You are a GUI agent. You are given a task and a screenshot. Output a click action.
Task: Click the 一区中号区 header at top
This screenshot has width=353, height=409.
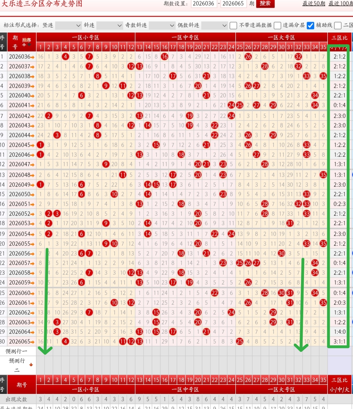tap(185, 37)
